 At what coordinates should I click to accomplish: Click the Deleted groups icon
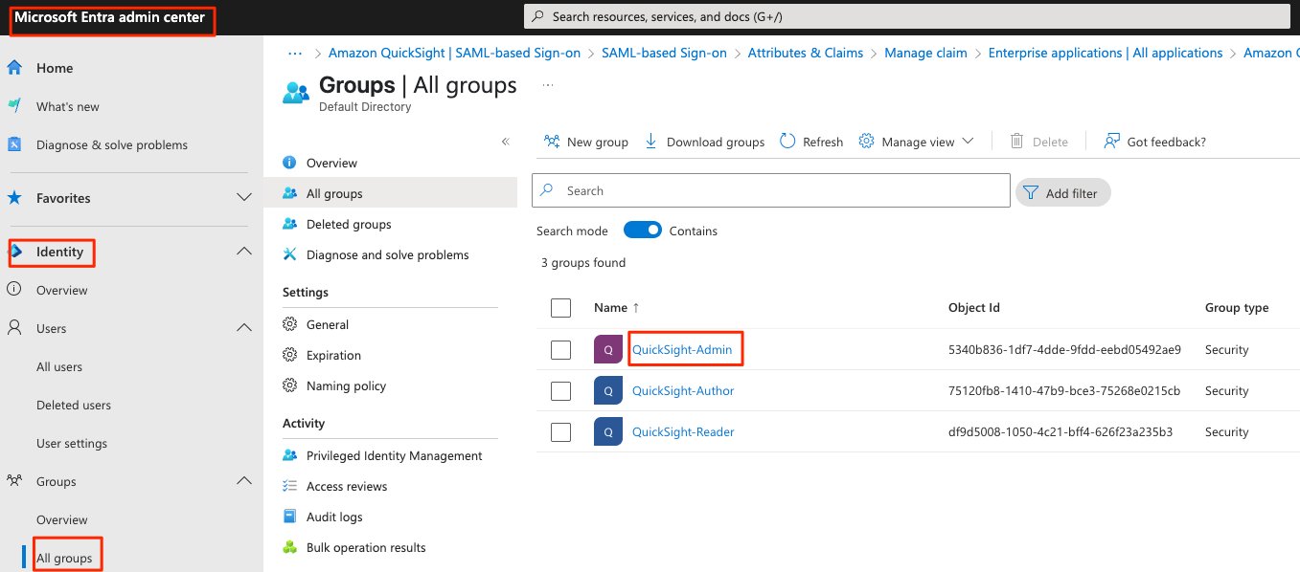290,224
